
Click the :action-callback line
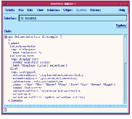click(x=48, y=75)
